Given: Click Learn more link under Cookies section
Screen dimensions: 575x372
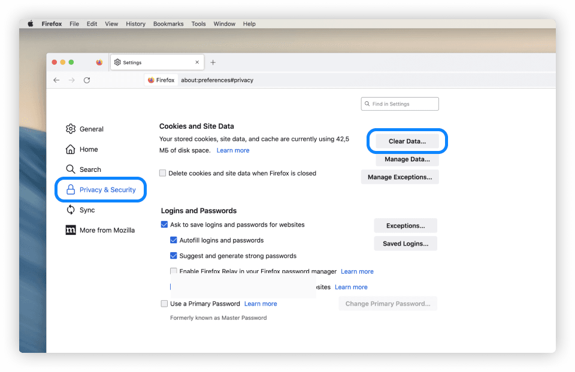Looking at the screenshot, I should point(233,150).
